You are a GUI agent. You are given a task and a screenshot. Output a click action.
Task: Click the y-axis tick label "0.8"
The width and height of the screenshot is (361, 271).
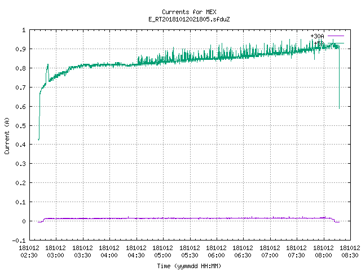(20, 68)
